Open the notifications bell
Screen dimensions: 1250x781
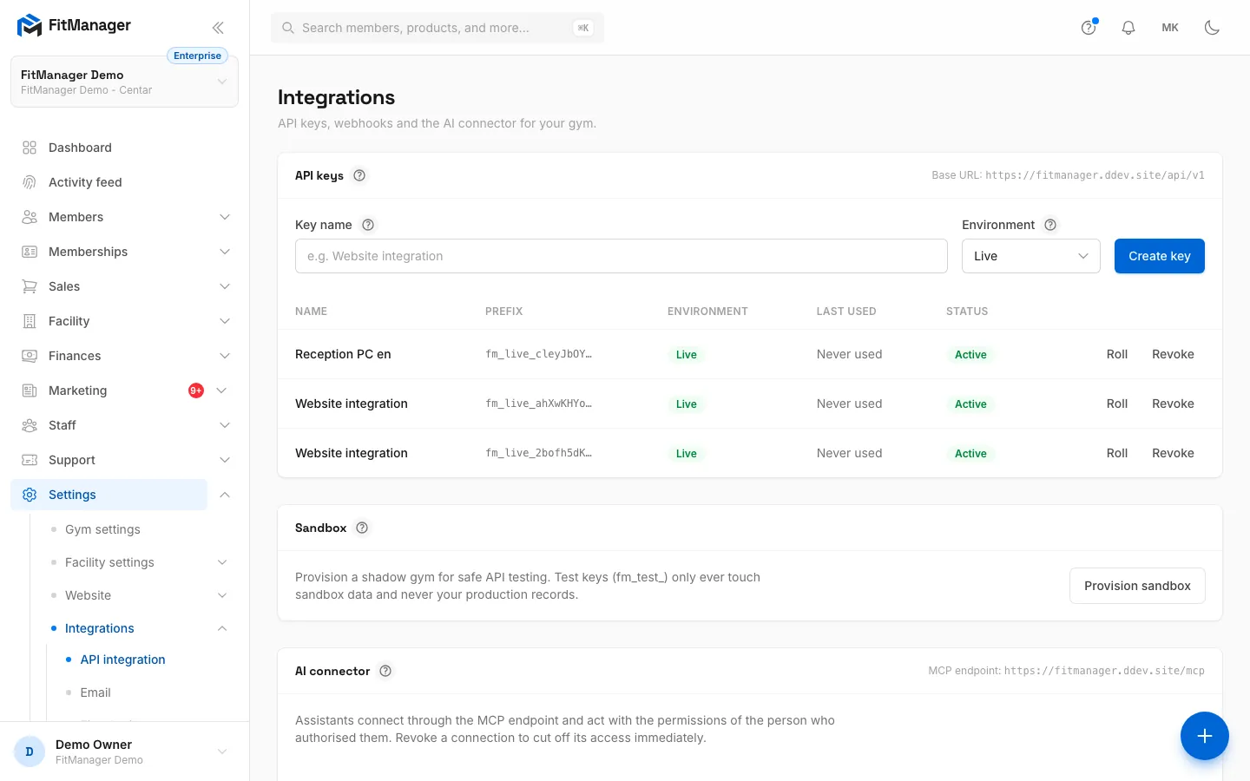pyautogui.click(x=1128, y=28)
